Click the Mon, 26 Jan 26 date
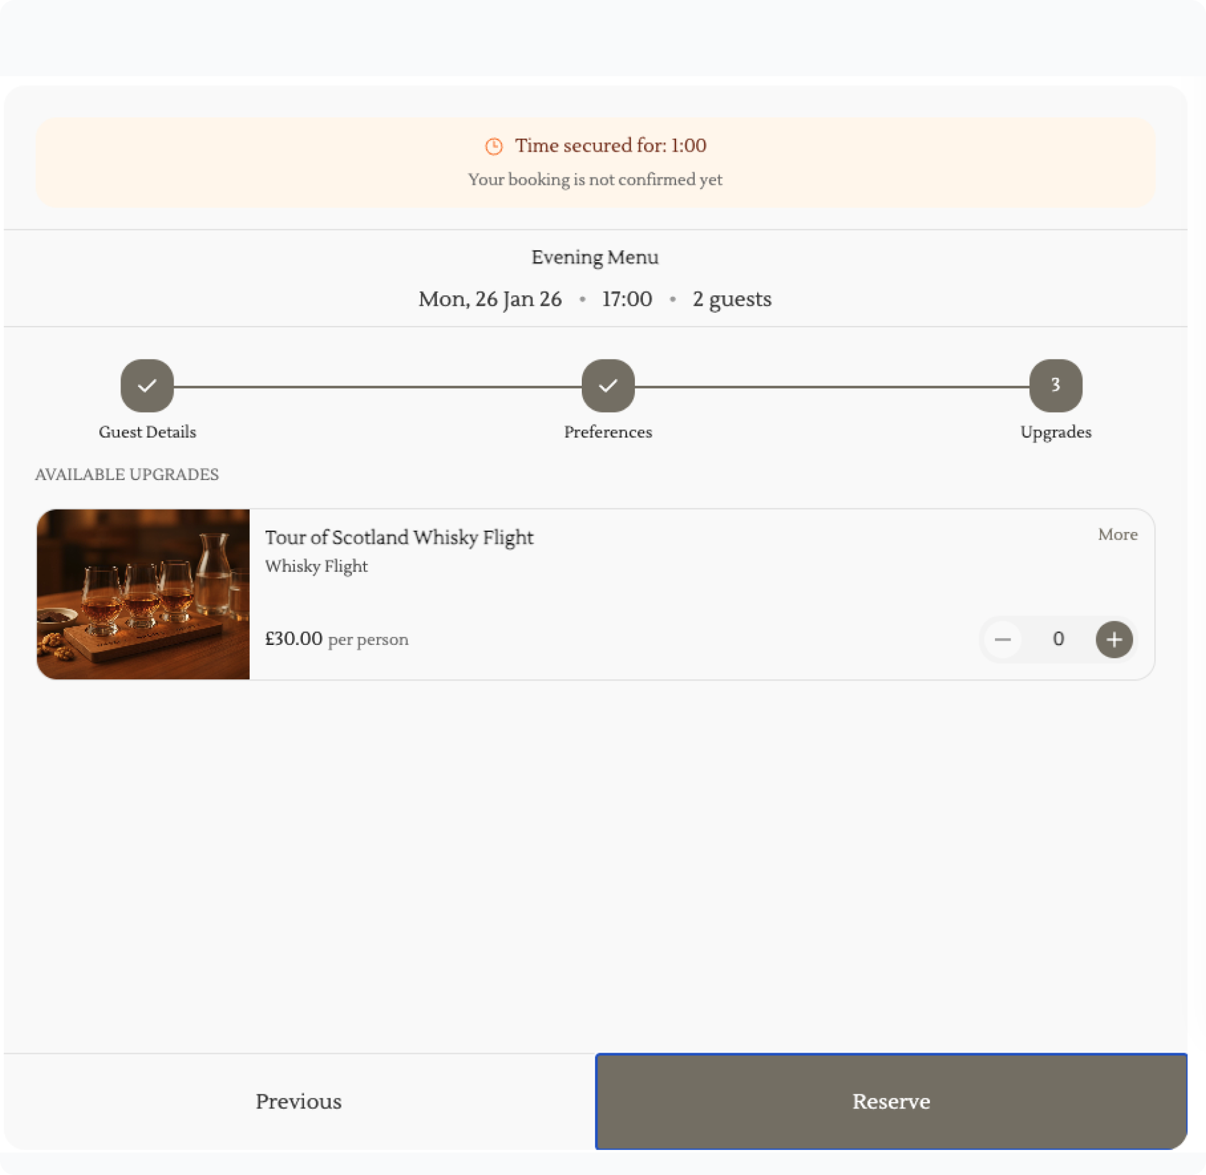The height and width of the screenshot is (1175, 1206). click(x=489, y=299)
